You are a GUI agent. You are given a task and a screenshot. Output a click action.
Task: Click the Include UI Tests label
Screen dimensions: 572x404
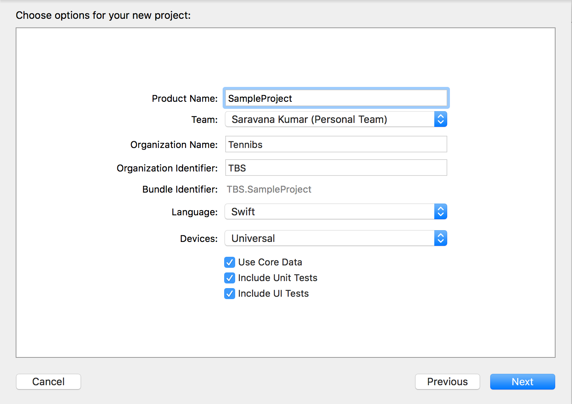click(x=273, y=294)
